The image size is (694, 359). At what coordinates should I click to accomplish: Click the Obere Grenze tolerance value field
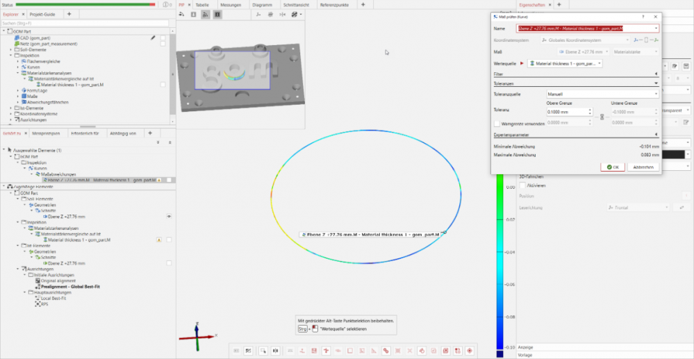(x=566, y=111)
